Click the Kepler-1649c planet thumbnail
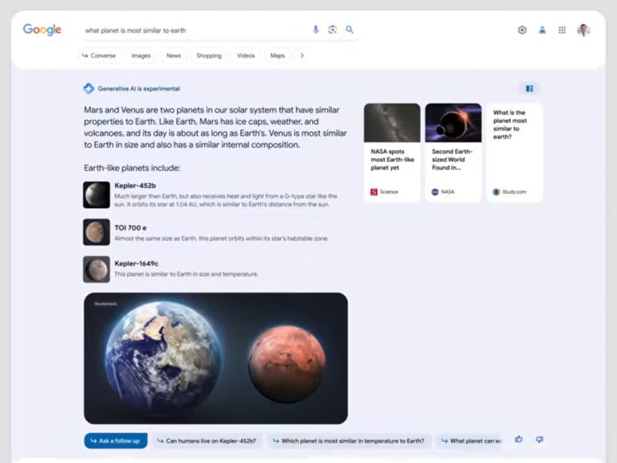 [97, 269]
